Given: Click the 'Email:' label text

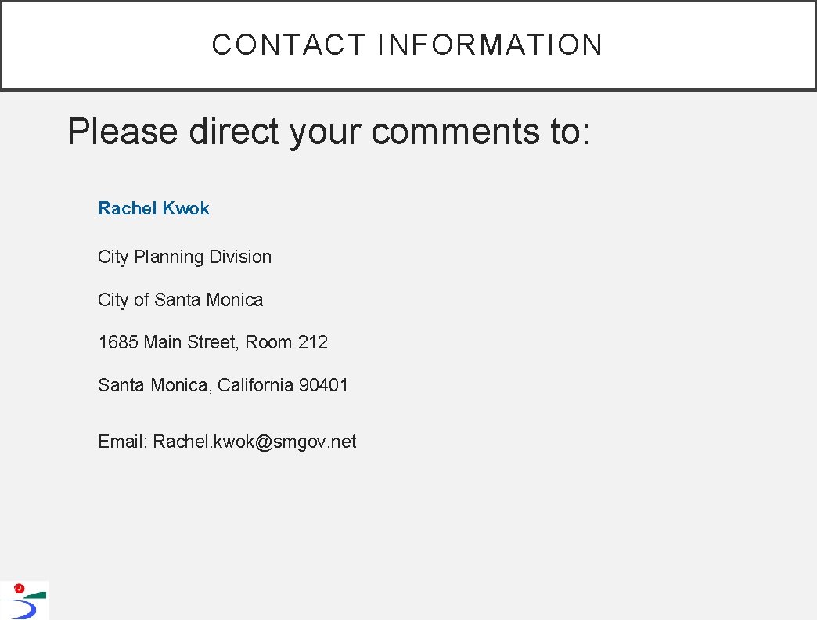Looking at the screenshot, I should [123, 442].
